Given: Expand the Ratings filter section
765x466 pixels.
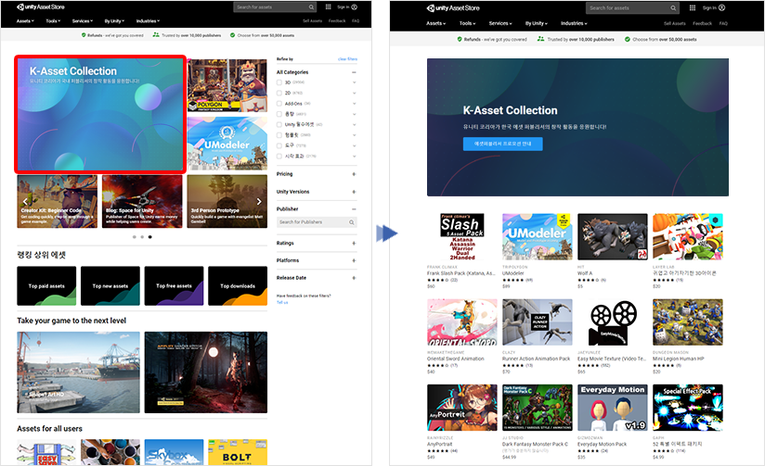Looking at the screenshot, I should click(x=355, y=243).
